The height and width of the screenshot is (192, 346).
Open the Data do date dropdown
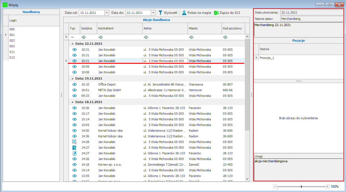pos(153,13)
